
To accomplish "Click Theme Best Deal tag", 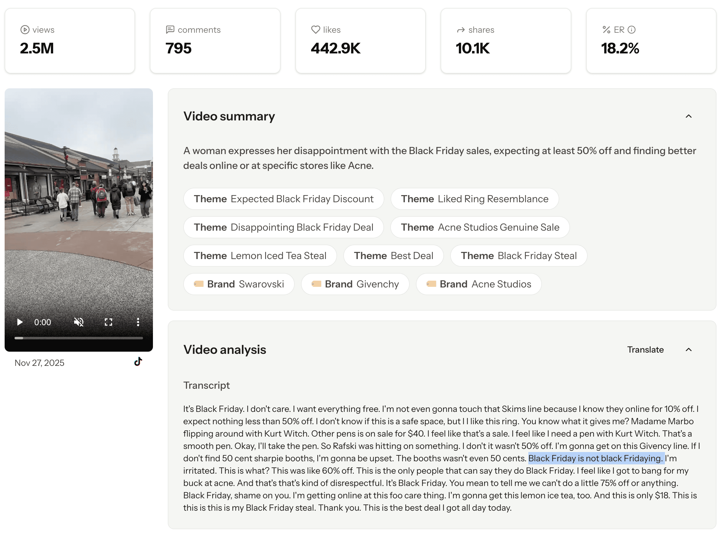I will click(393, 256).
